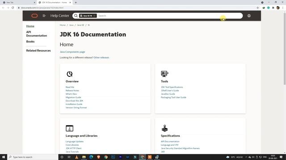Click the Help Center title link
The image size is (286, 160).
pyautogui.click(x=59, y=16)
